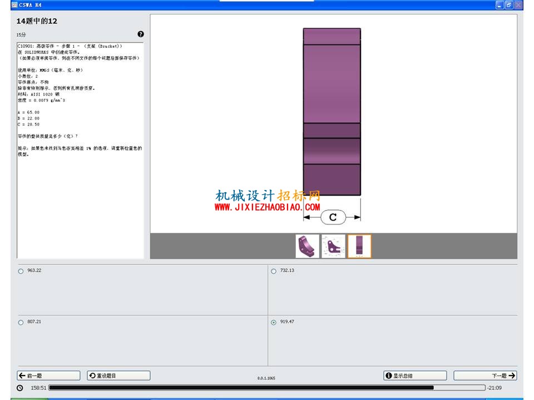Open the dimensioned front view thumbnail
The height and width of the screenshot is (400, 534).
[333, 246]
